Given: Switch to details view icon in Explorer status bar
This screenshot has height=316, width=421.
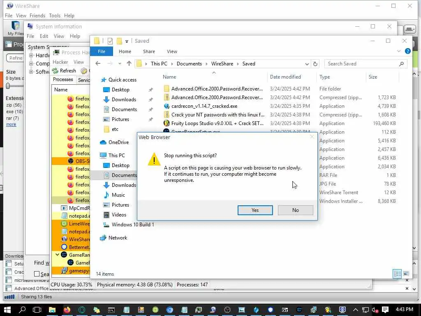Looking at the screenshot, I should [397, 274].
